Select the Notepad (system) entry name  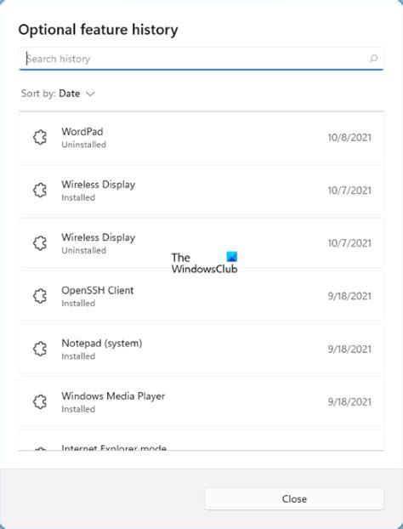102,343
